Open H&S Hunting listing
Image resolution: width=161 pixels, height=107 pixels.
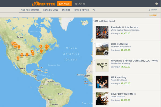(118, 77)
